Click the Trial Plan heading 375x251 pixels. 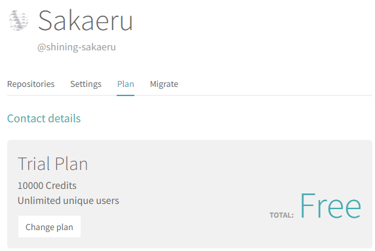53,164
